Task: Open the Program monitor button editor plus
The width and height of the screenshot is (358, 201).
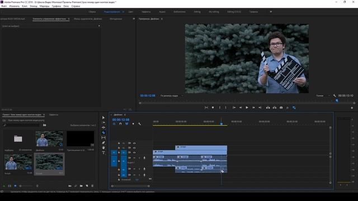Action: [352, 108]
